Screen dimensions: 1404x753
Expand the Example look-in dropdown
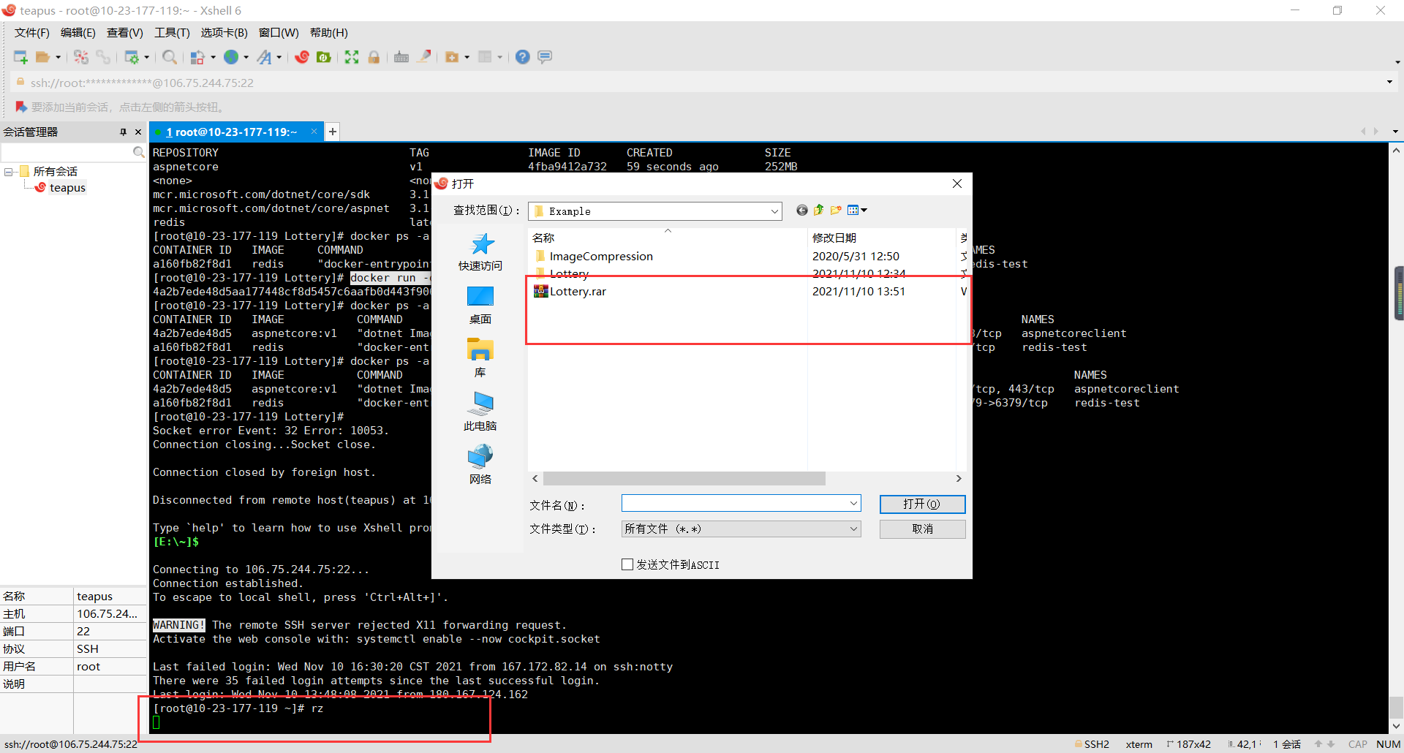(x=774, y=211)
